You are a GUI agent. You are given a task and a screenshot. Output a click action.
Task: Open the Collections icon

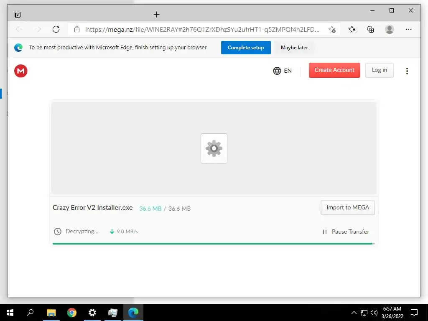tap(370, 29)
